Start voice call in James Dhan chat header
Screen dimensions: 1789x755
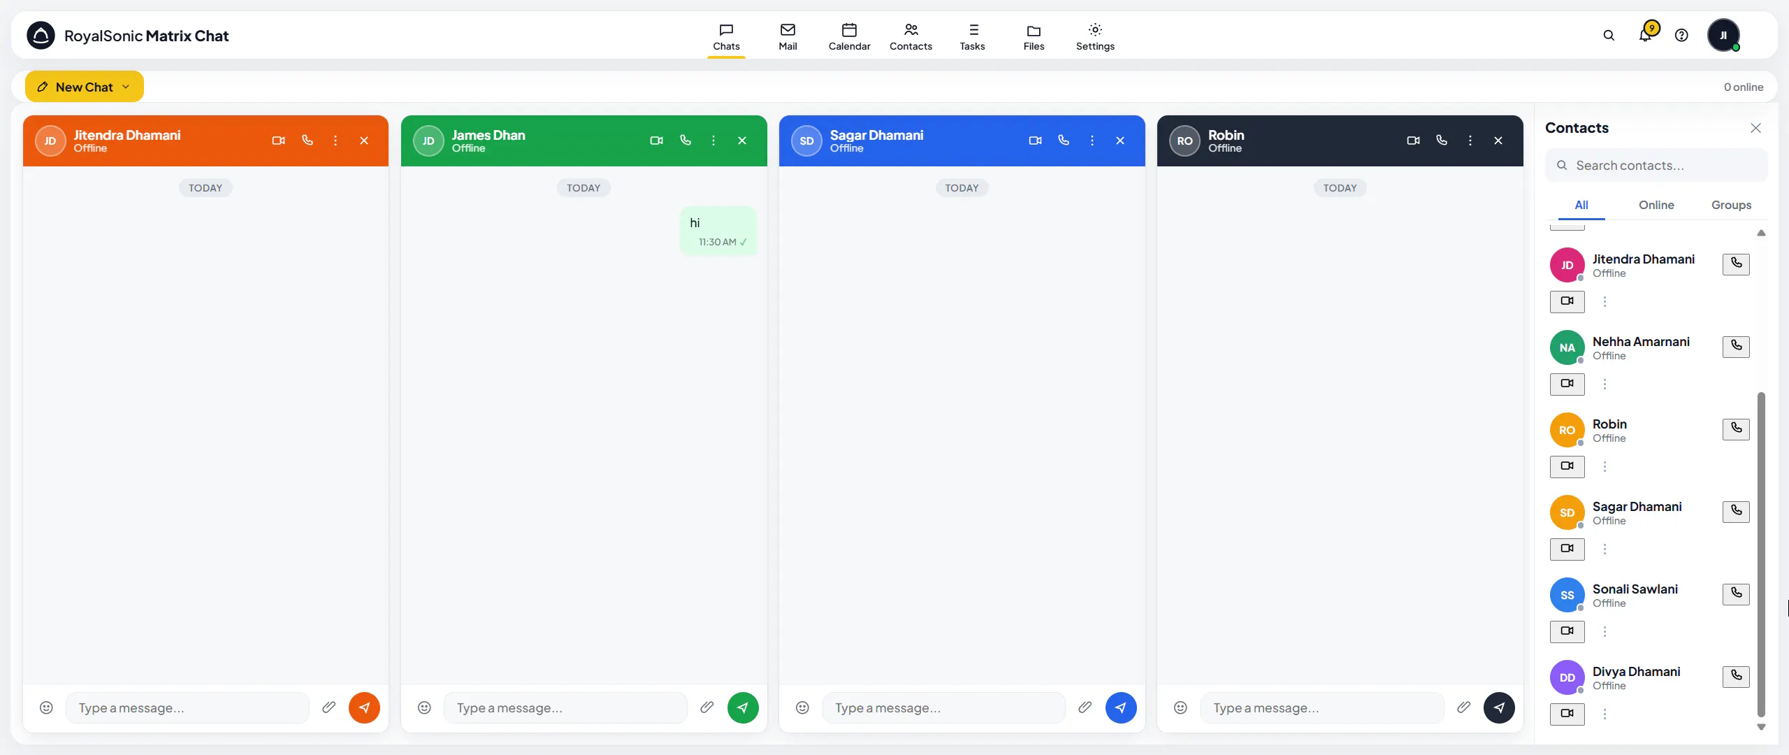[x=685, y=141]
